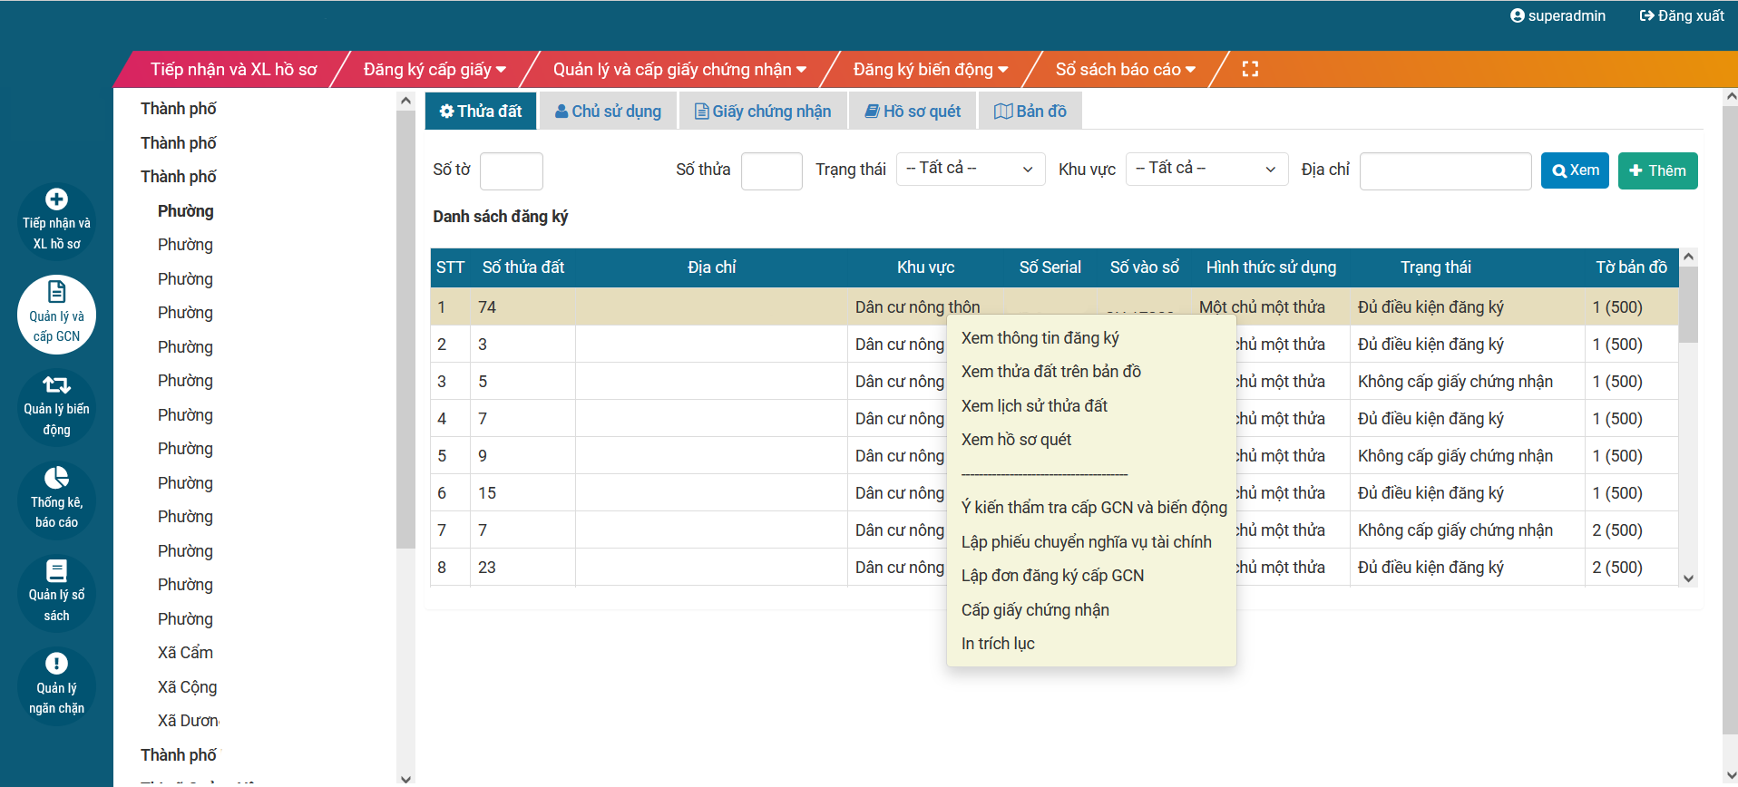1738x787 pixels.
Task: Open Quản lý và cấp GCN sidebar icon
Action: (56, 293)
